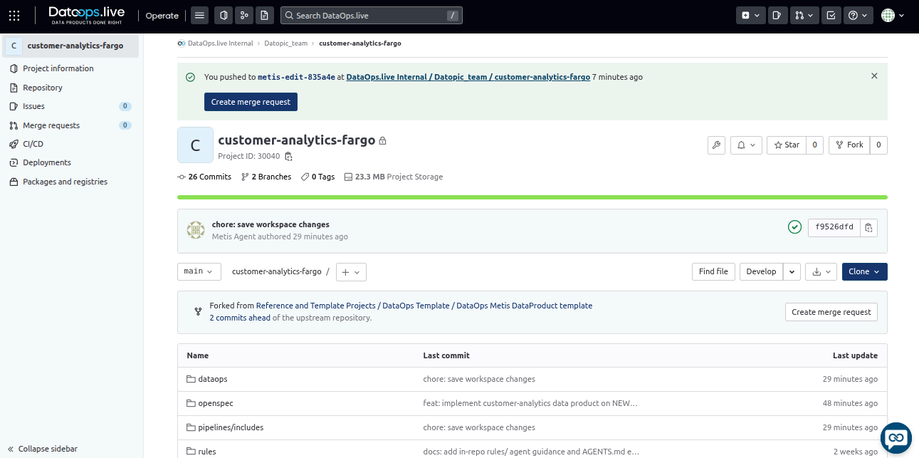This screenshot has width=919, height=458.
Task: Click customer-analytics-fargo in the file path
Action: [x=277, y=271]
